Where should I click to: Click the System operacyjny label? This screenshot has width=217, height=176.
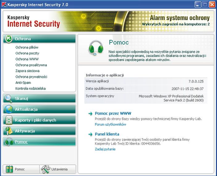100,96
